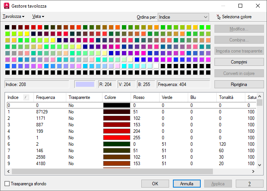Click the OK button
267x191 pixels.
click(155, 184)
